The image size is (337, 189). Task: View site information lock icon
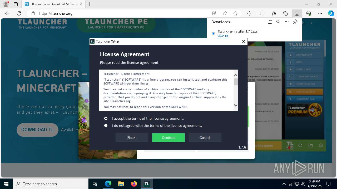[33, 13]
